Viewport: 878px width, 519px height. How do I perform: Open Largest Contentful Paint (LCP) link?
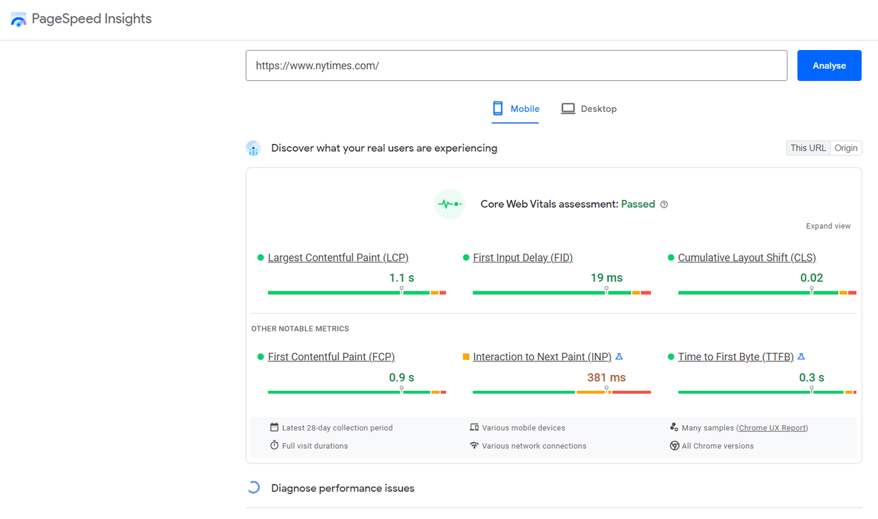point(338,258)
